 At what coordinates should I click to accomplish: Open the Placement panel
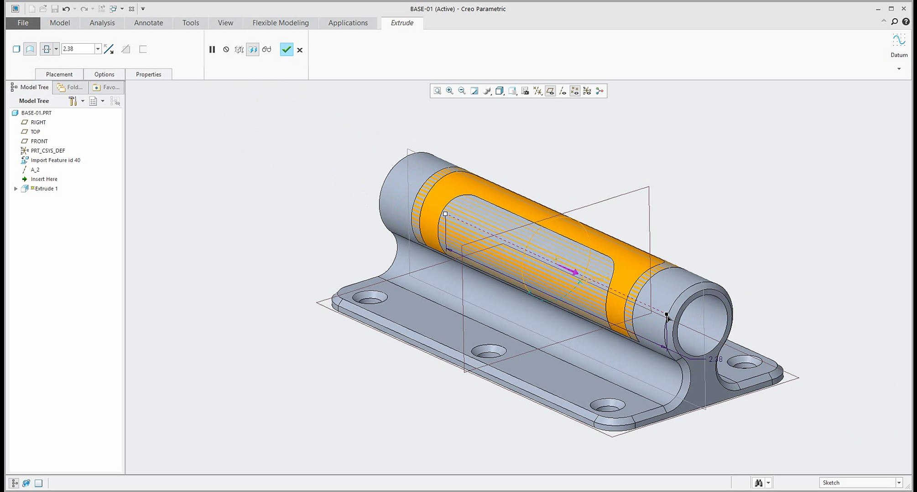click(x=59, y=74)
